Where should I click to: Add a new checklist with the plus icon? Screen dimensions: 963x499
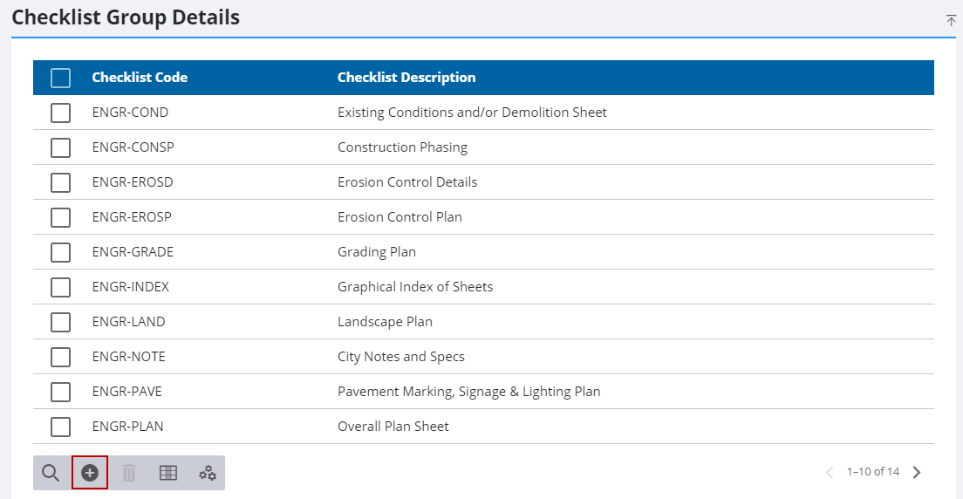tap(90, 473)
